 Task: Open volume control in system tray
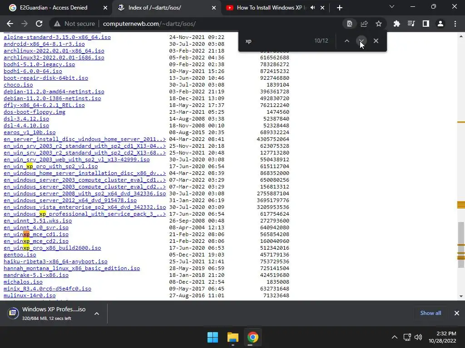point(418,337)
